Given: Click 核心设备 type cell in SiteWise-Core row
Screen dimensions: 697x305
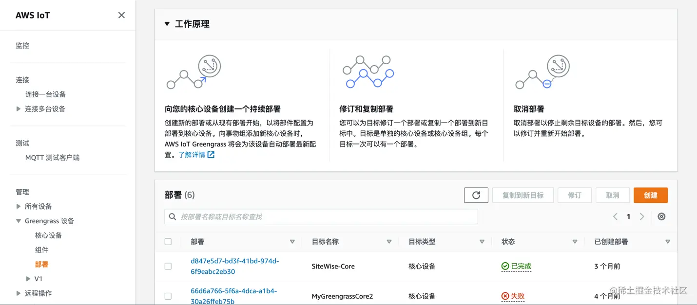Looking at the screenshot, I should coord(422,266).
